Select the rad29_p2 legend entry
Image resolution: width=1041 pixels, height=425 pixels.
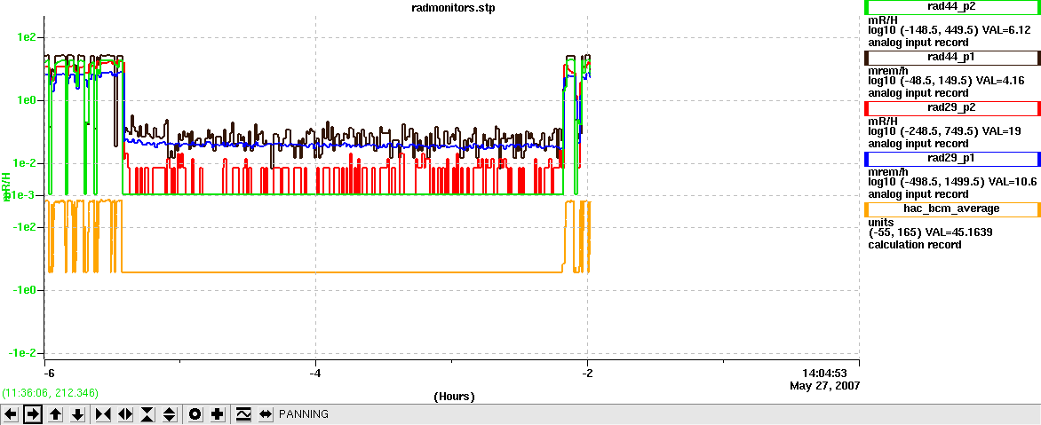click(951, 108)
